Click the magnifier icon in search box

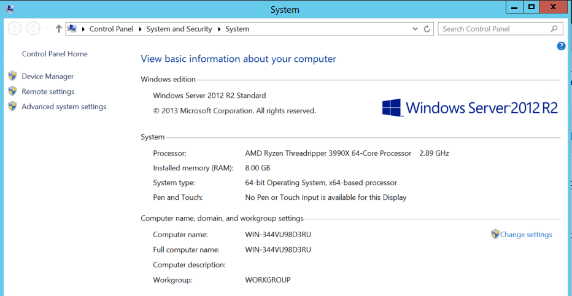554,29
